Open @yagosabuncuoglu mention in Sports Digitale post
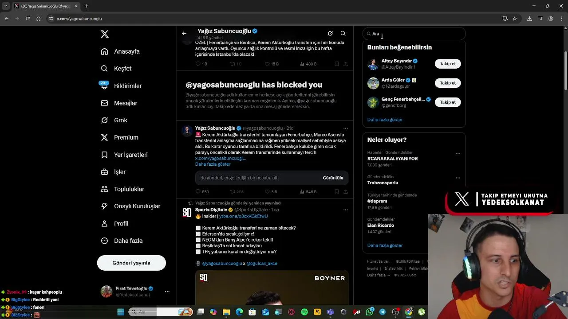The height and width of the screenshot is (319, 568). [x=222, y=264]
